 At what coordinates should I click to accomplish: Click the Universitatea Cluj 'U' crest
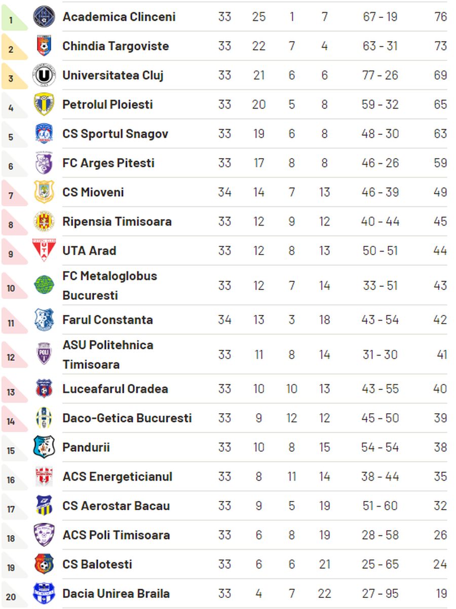44,76
